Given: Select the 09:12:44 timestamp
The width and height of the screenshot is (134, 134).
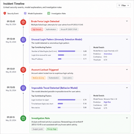Looking at the screenshot, I should [11, 39].
